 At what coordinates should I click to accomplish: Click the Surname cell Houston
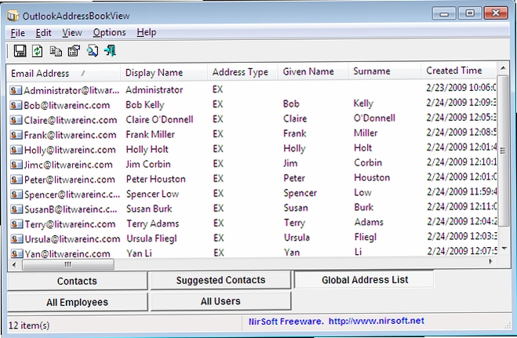[x=372, y=177]
